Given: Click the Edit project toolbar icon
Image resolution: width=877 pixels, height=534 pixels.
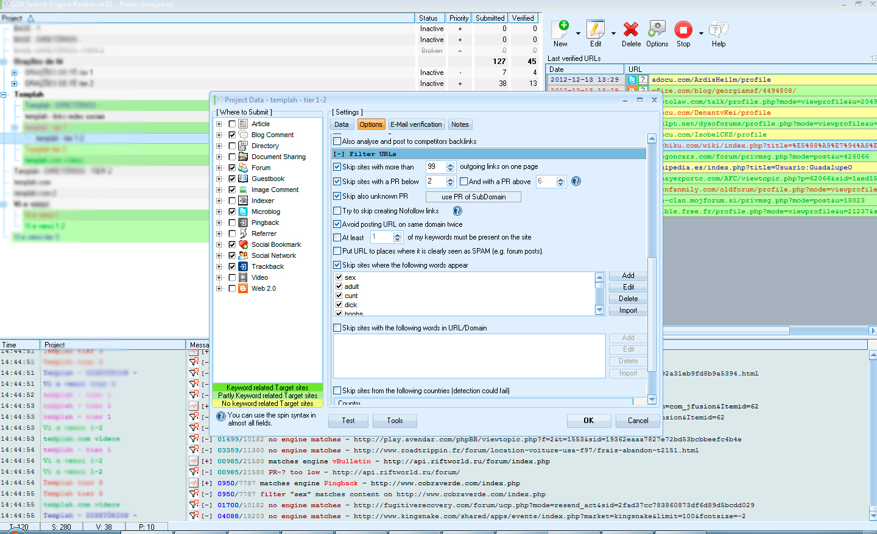Looking at the screenshot, I should [596, 29].
